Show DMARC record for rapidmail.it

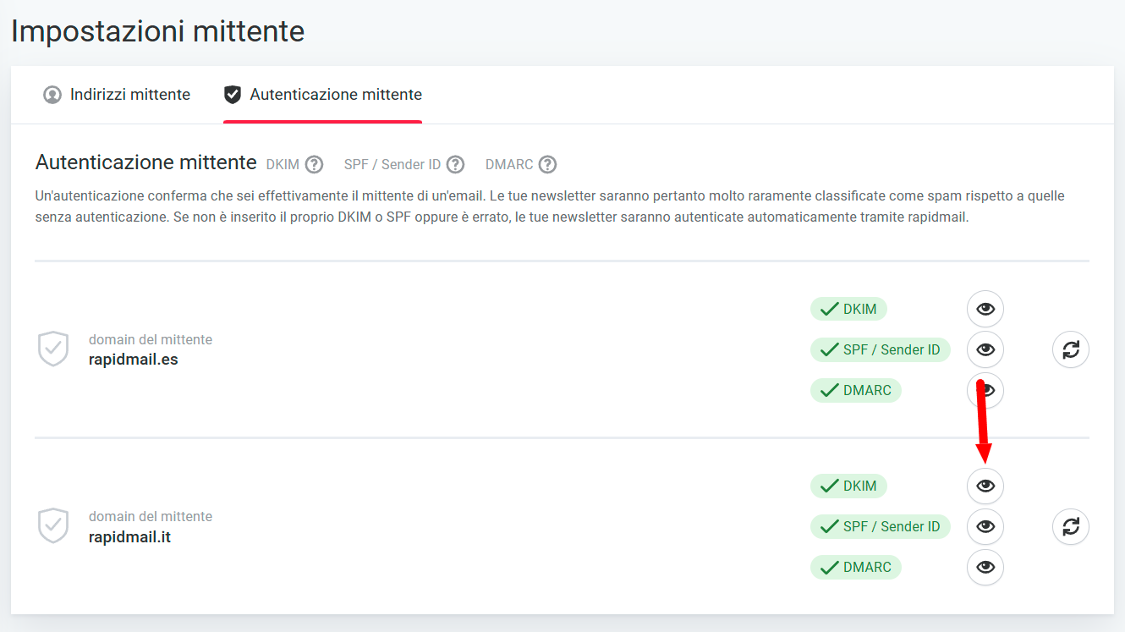point(985,567)
